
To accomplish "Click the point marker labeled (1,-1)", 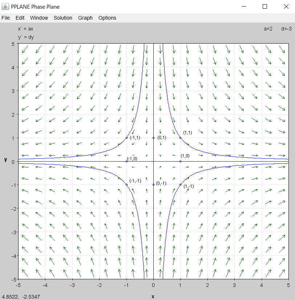I will point(180,185).
